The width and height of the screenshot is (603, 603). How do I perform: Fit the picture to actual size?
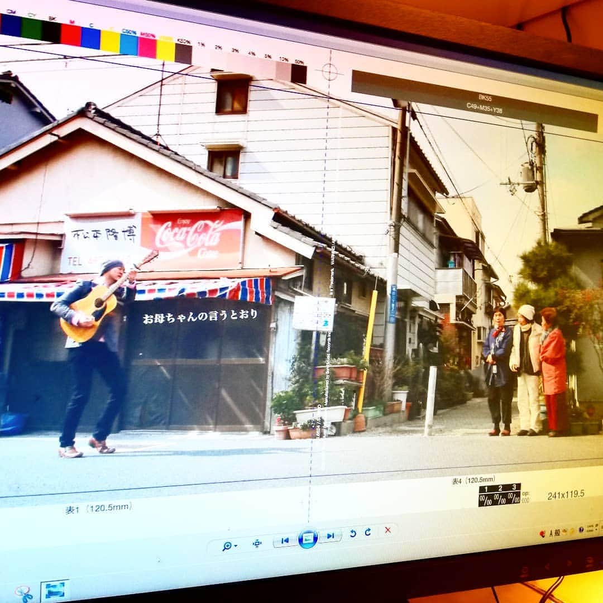(x=257, y=543)
